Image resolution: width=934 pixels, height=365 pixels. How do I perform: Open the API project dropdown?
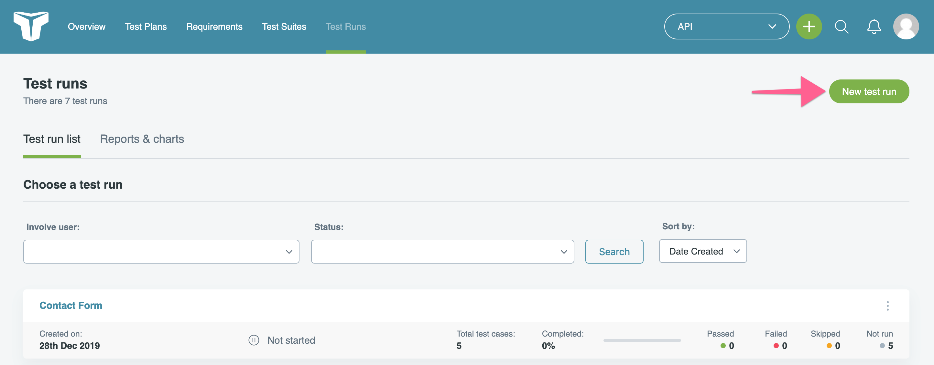pos(727,26)
